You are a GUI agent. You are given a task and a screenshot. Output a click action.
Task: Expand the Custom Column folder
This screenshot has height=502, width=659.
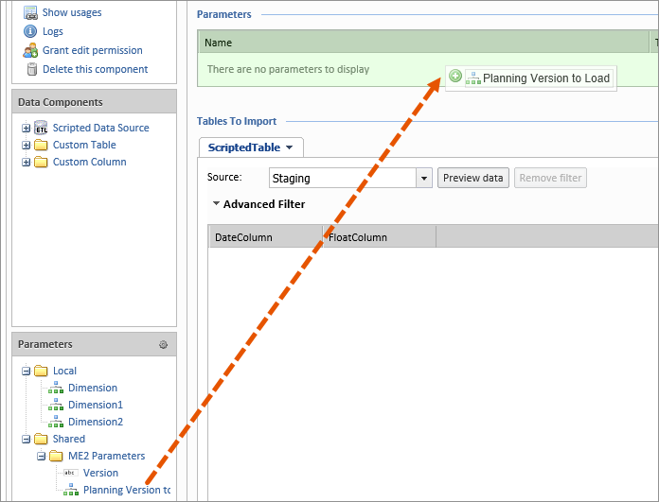[x=27, y=162]
